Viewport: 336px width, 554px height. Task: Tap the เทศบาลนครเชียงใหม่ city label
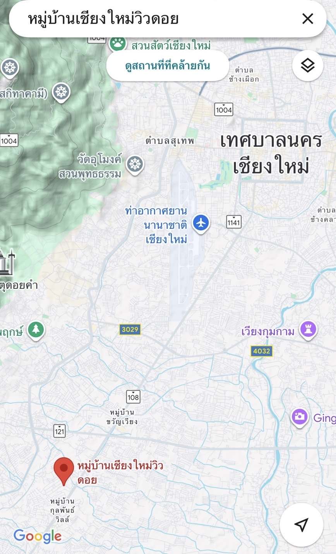[x=271, y=154]
